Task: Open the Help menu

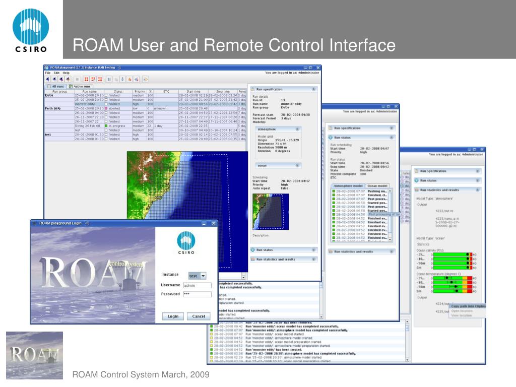Action: pos(66,73)
